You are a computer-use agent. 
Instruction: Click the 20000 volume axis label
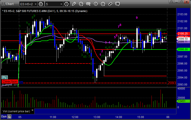tap(181, 98)
